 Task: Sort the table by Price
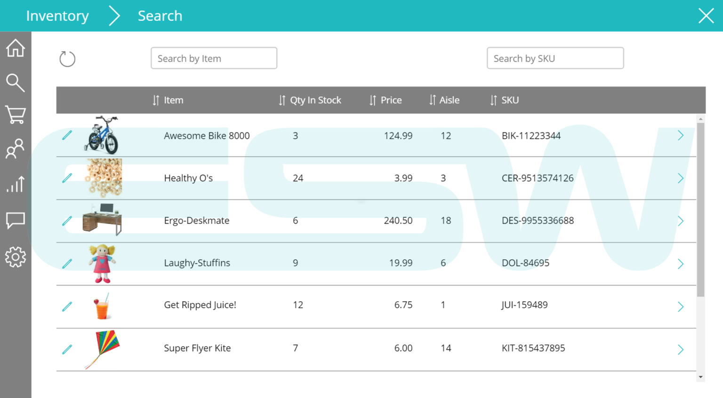pyautogui.click(x=386, y=100)
